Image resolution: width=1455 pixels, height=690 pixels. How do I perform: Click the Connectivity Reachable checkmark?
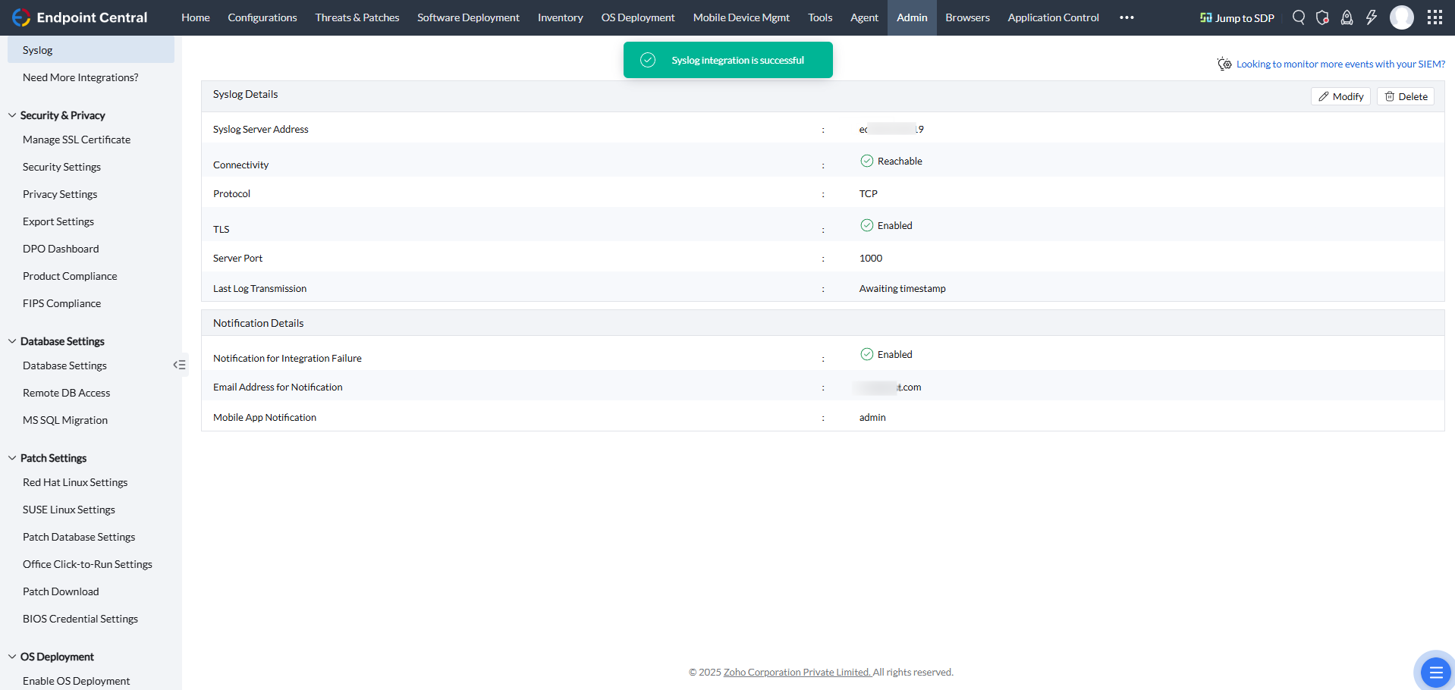coord(866,160)
